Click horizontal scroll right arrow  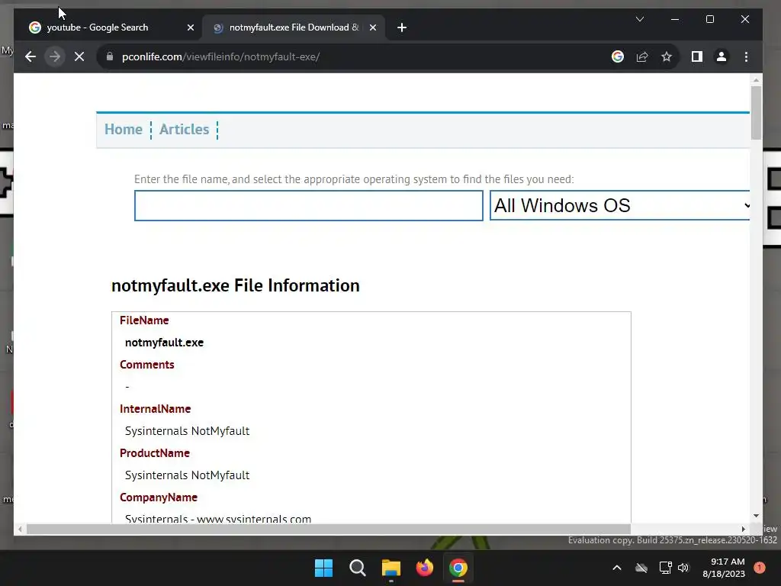(743, 530)
